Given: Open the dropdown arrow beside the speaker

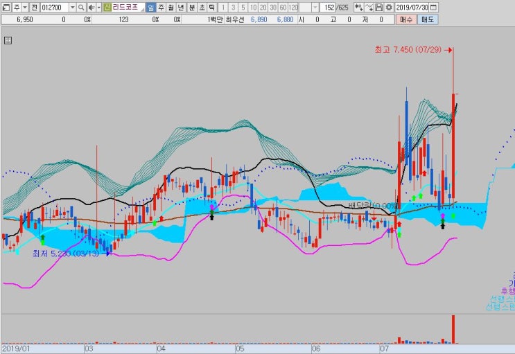Looking at the screenshot, I should [99, 7].
